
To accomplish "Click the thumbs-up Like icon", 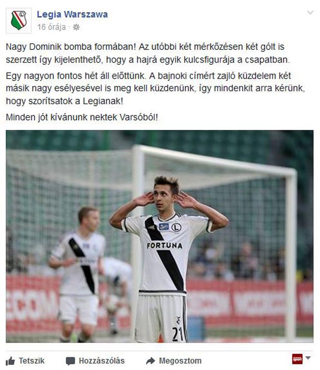I will tap(10, 361).
